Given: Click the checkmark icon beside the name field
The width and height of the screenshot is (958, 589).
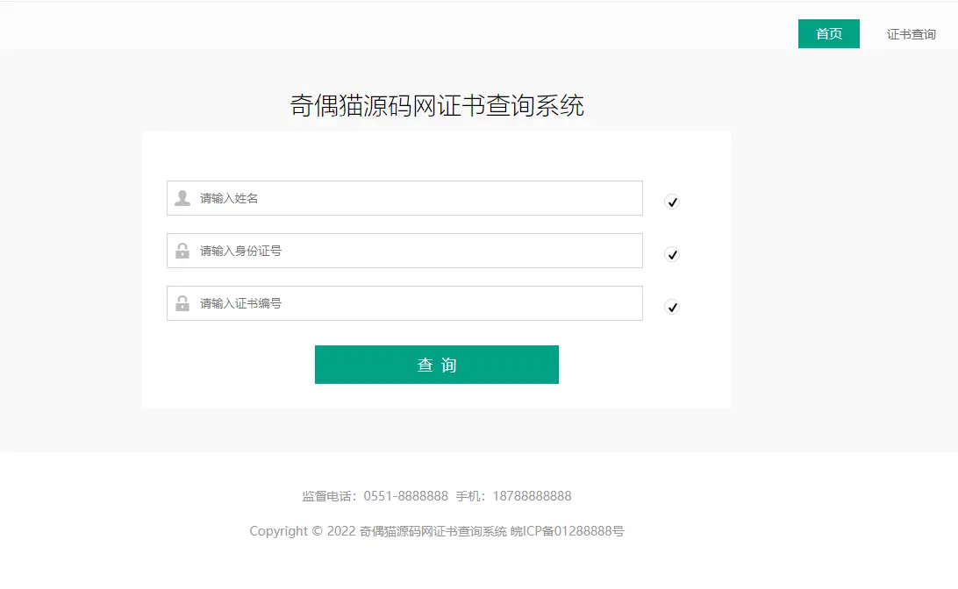Looking at the screenshot, I should click(x=671, y=202).
